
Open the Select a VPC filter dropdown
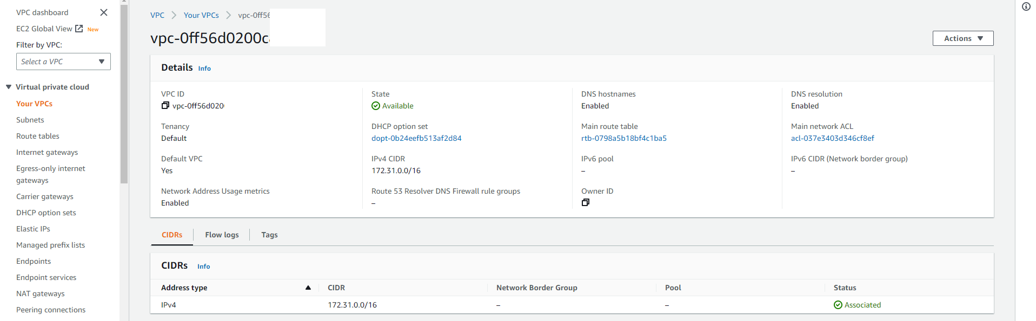pos(63,62)
